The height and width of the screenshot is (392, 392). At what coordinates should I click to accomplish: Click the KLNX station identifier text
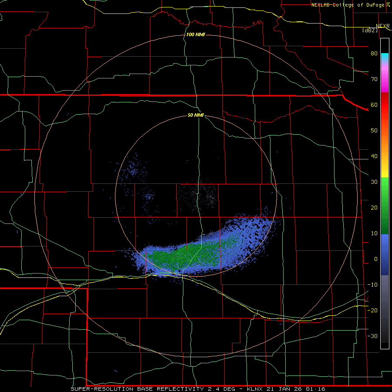[255, 389]
